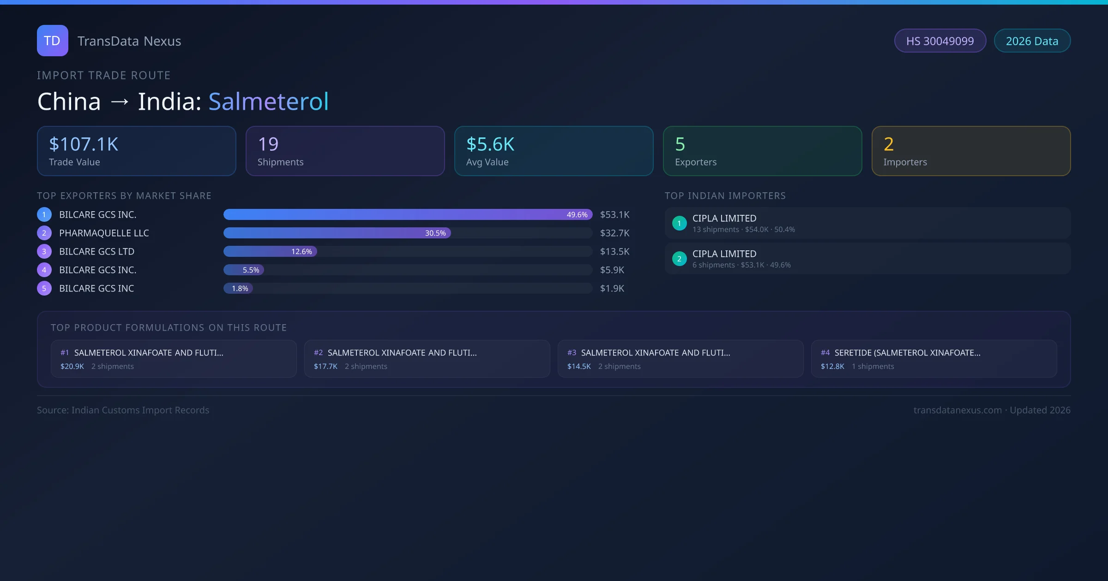This screenshot has height=581, width=1108.
Task: Click the 49.6% market share bar
Action: tap(407, 214)
